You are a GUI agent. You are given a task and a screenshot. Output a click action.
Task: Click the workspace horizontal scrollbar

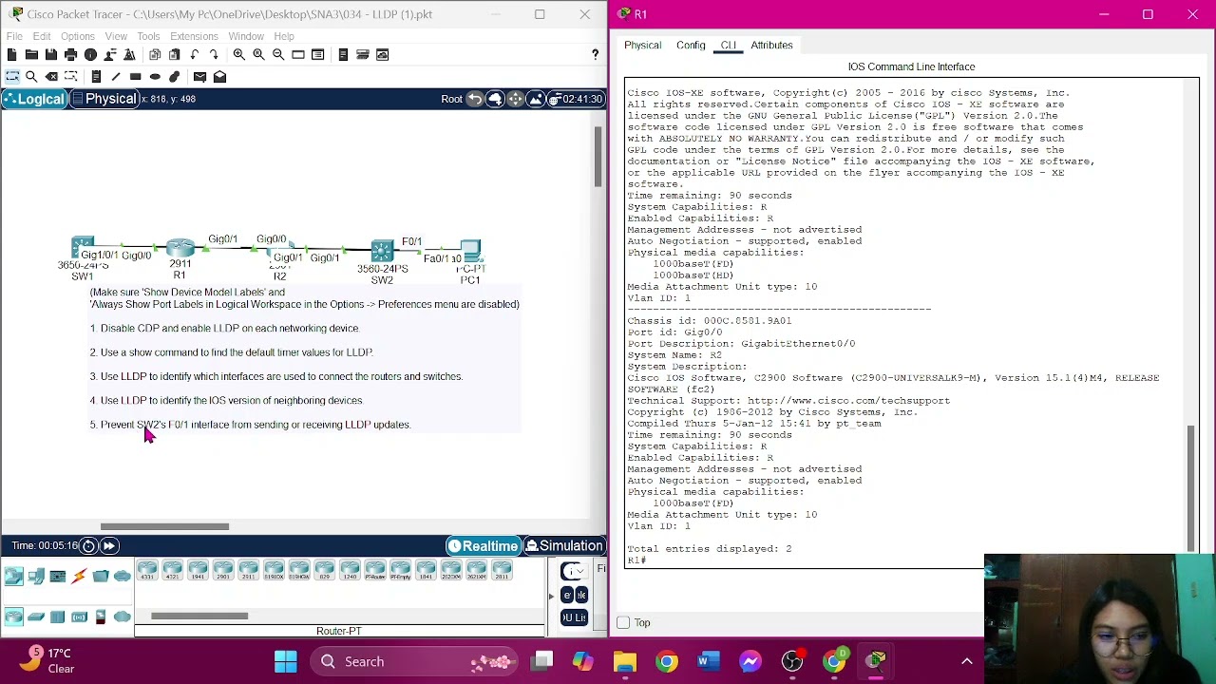click(x=165, y=526)
